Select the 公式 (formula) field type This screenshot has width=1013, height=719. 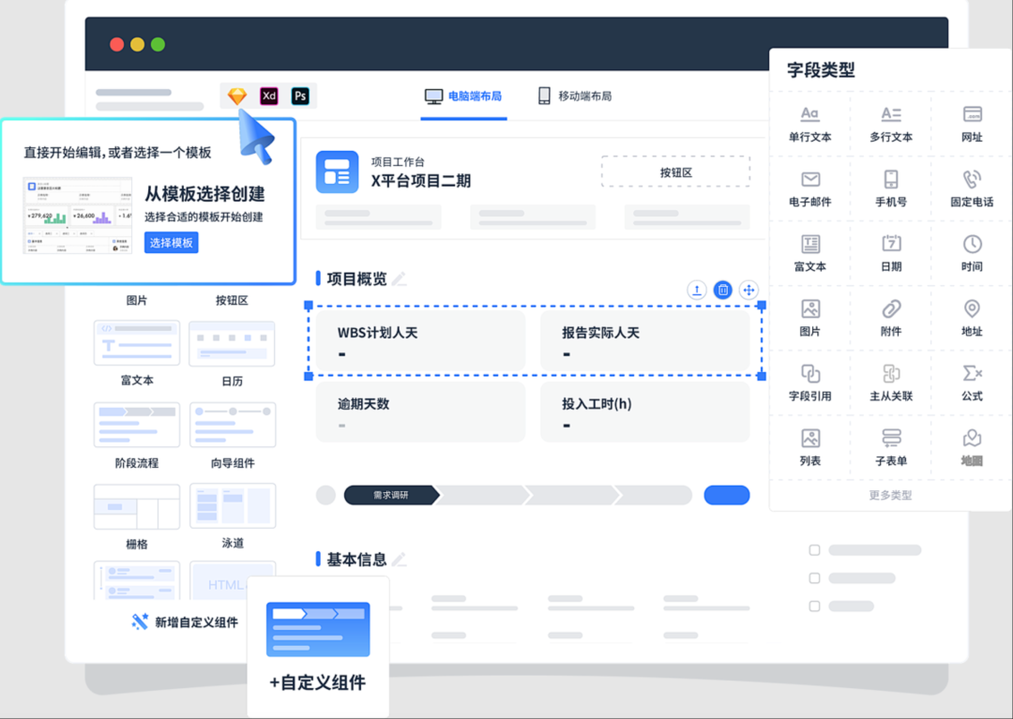972,382
